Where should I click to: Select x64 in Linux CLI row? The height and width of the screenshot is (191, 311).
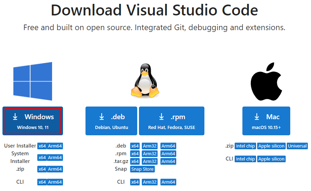[135, 182]
